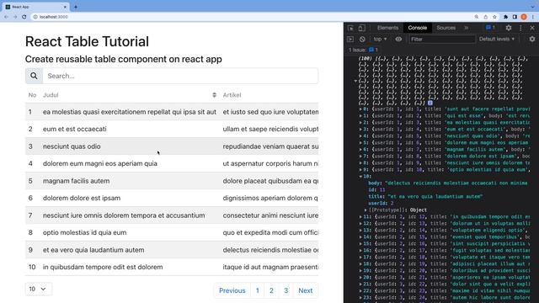Click the browser forward arrow
The height and width of the screenshot is (303, 539).
15,17
